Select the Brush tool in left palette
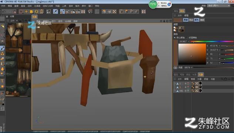This screenshot has height=133, width=234. click(x=2, y=48)
